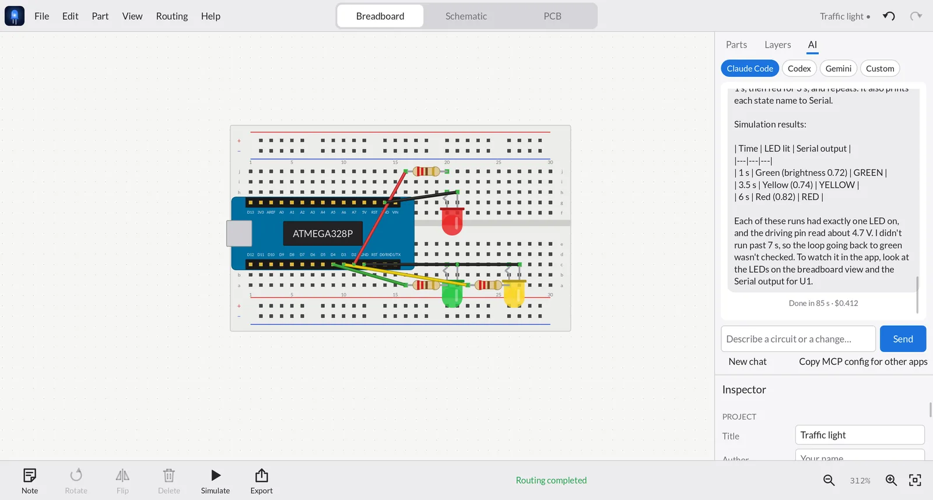Start the simulation with the Simulate button
Screen dimensions: 933x500
[215, 481]
